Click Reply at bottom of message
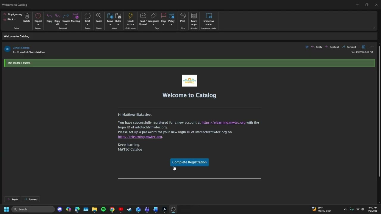381x214 pixels. tap(12, 199)
